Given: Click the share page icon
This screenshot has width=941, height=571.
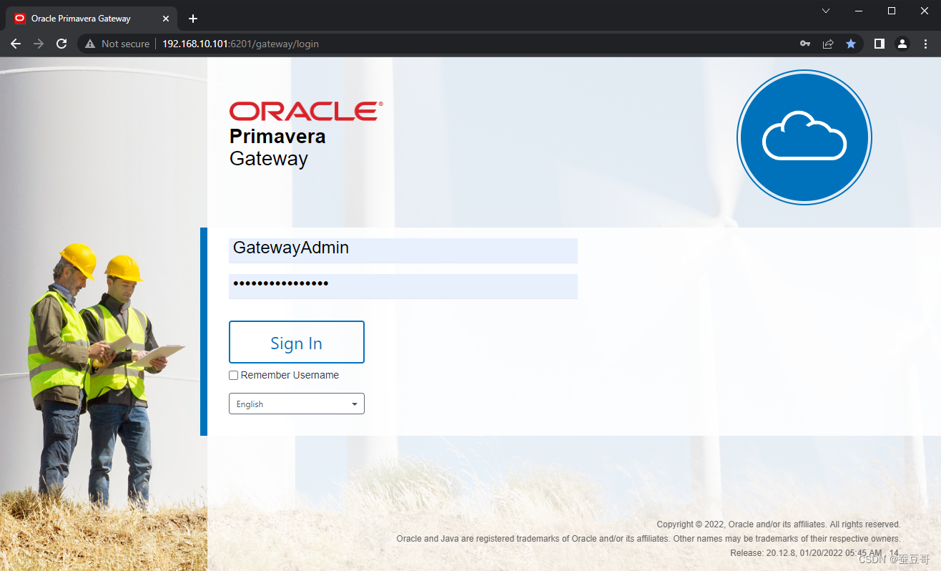Looking at the screenshot, I should point(828,44).
